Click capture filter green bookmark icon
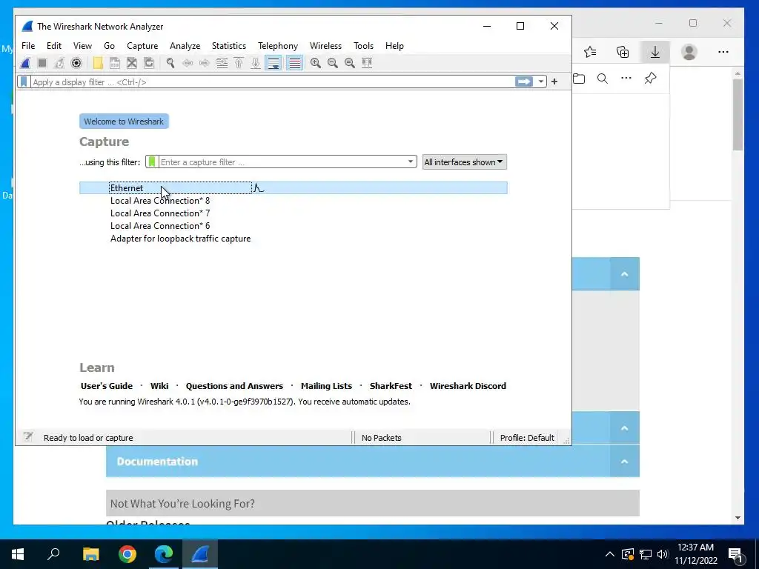 point(152,162)
